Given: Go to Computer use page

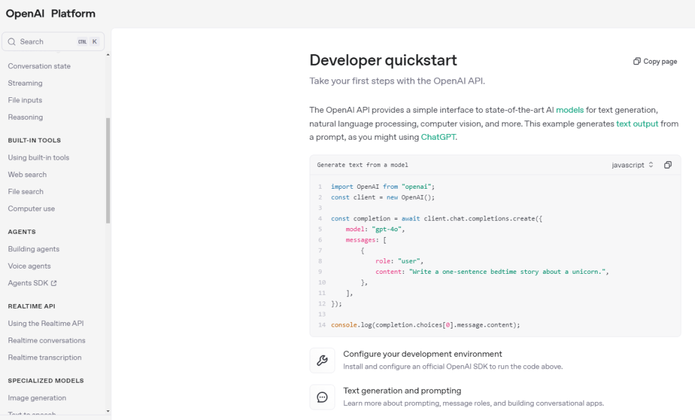Looking at the screenshot, I should pos(32,209).
